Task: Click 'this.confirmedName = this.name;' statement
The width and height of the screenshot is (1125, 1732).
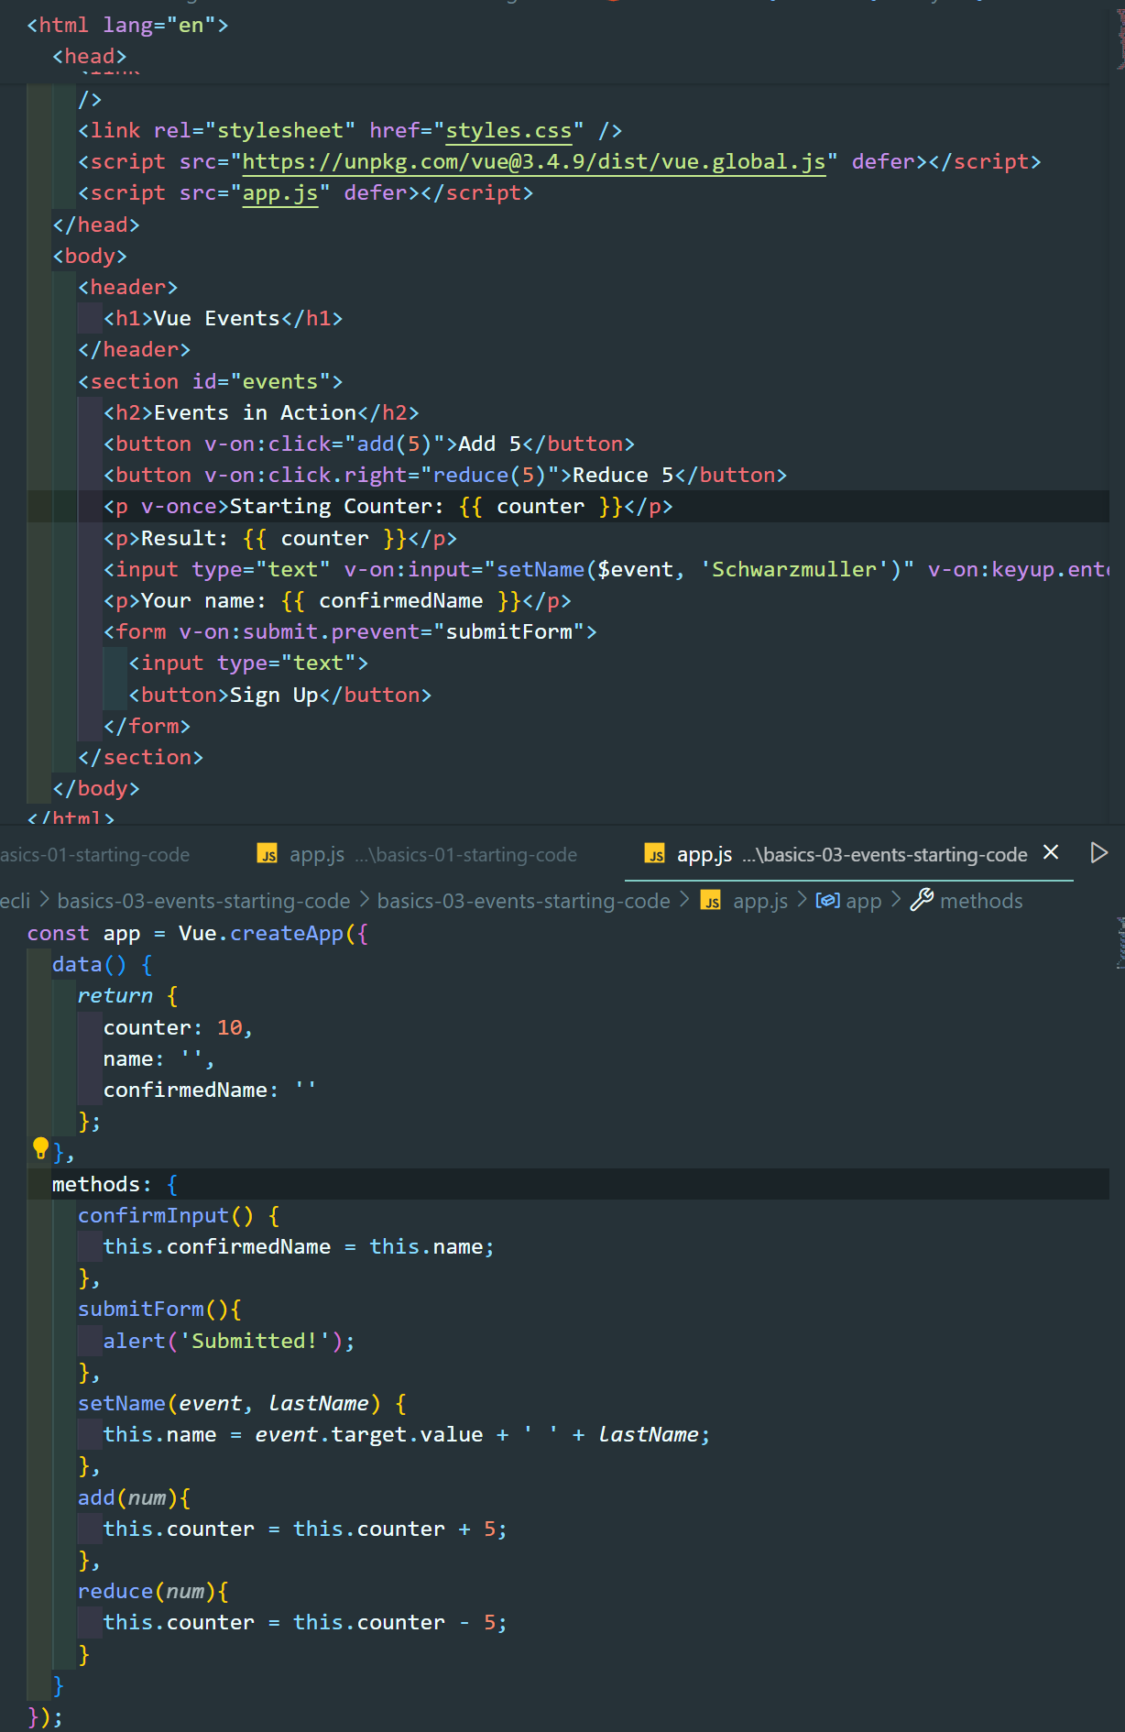Action: 299,1246
